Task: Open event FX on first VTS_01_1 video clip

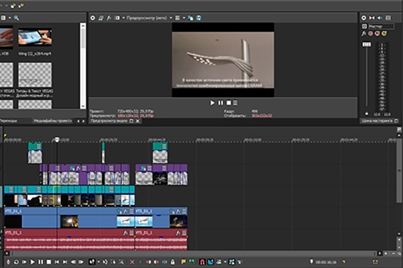Action: click(125, 211)
